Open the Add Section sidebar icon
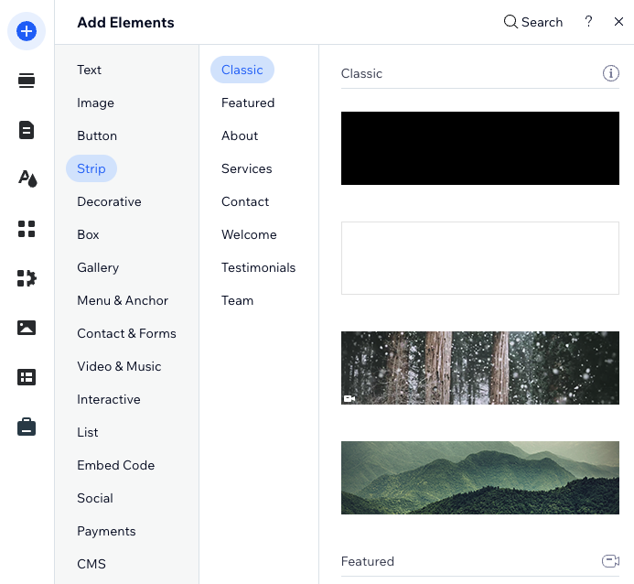The height and width of the screenshot is (584, 634). coord(27,81)
